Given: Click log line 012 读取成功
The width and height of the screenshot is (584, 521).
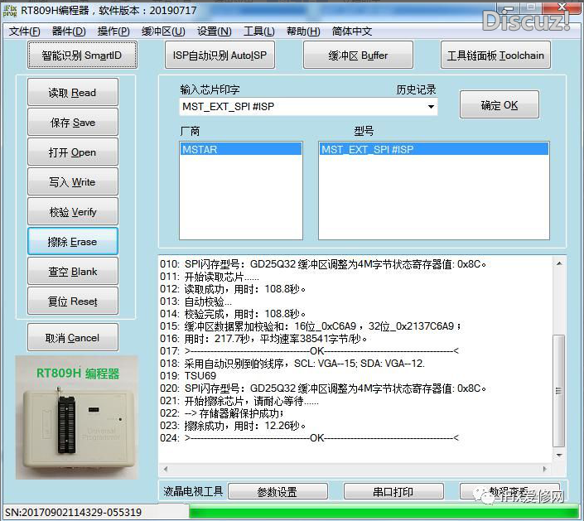Looking at the screenshot, I should click(x=233, y=289).
